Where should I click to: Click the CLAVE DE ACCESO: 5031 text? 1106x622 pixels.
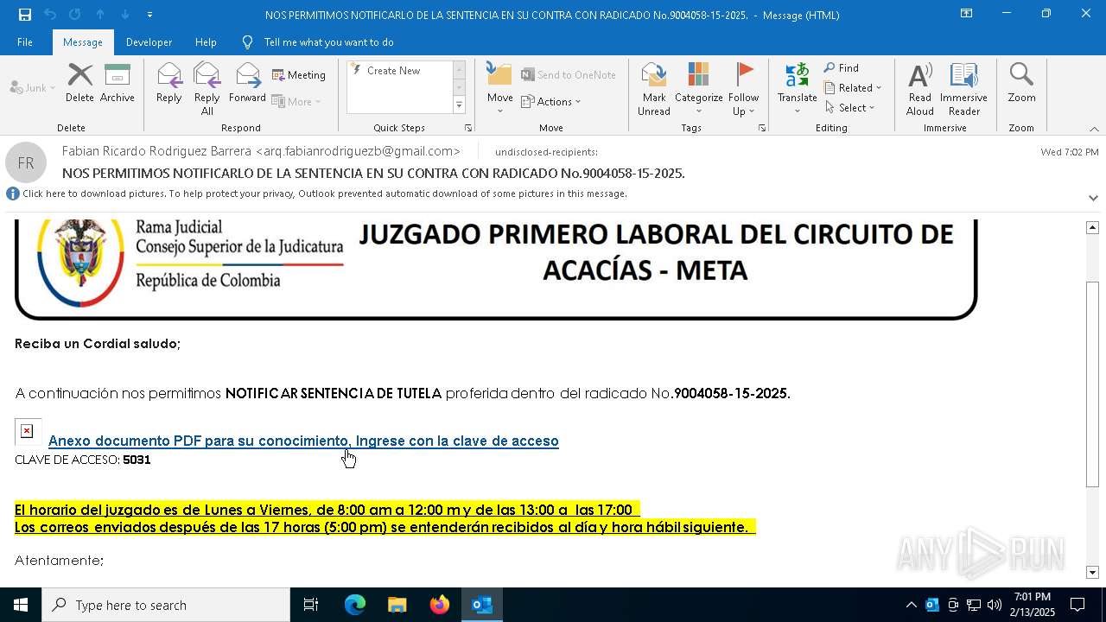click(x=83, y=460)
